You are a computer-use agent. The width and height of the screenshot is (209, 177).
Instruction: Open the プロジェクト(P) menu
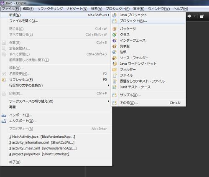[x=118, y=9]
